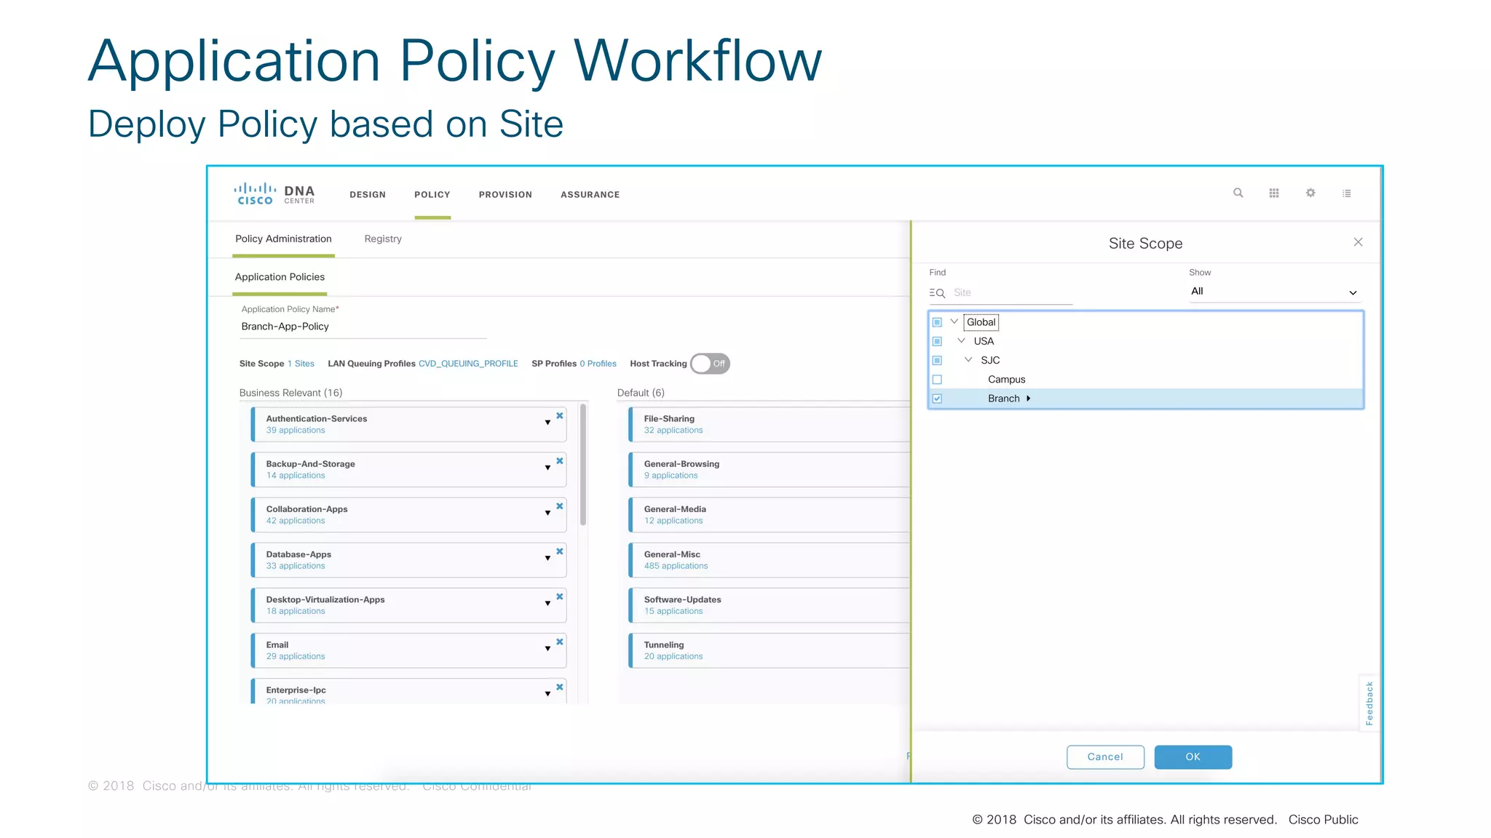Viewport: 1491px width, 838px height.
Task: Open the 1 Sites scope link
Action: (301, 364)
